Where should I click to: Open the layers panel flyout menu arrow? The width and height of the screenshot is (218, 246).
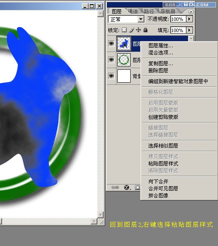191,12
